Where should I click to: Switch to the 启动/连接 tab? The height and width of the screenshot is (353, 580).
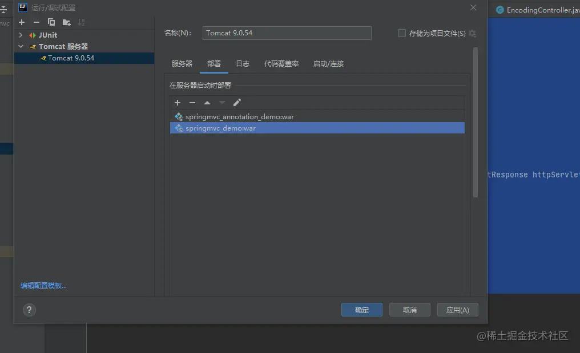pyautogui.click(x=328, y=63)
